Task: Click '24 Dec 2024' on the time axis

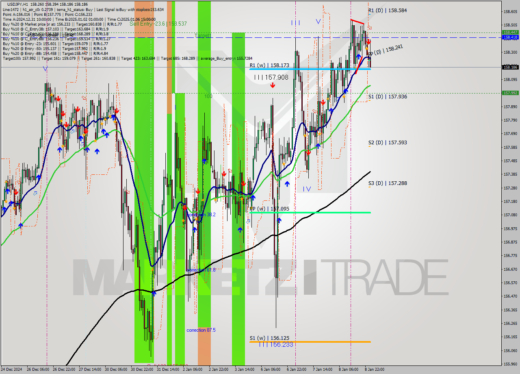Action: coord(12,370)
